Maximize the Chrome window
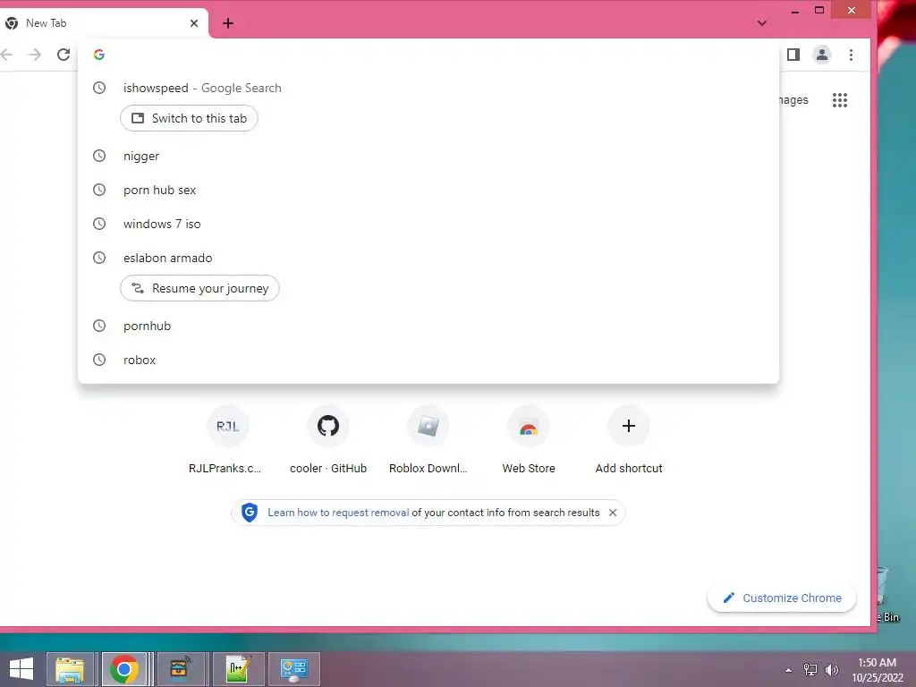This screenshot has height=687, width=916. [x=819, y=11]
